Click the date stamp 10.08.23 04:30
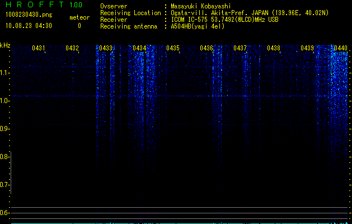This screenshot has height=224, width=352. coord(29,26)
